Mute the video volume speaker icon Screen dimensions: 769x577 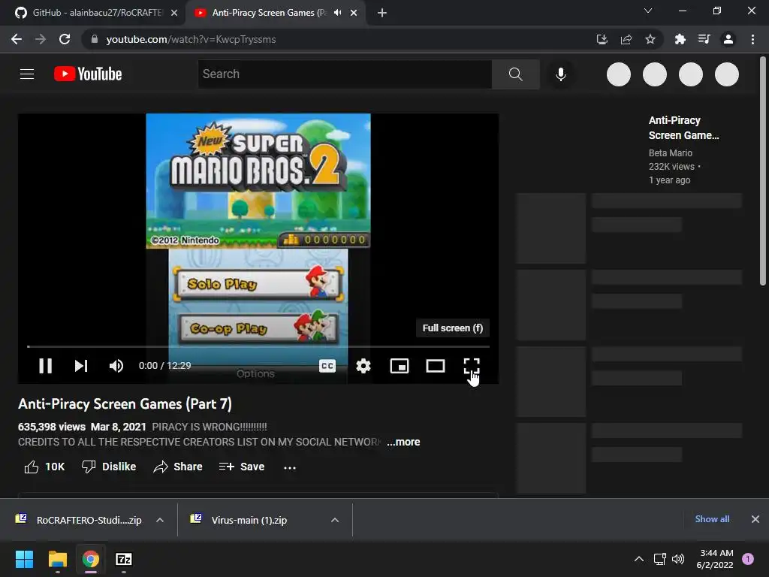[x=116, y=366]
